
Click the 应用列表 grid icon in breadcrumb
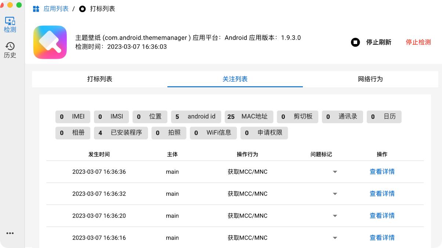point(36,9)
